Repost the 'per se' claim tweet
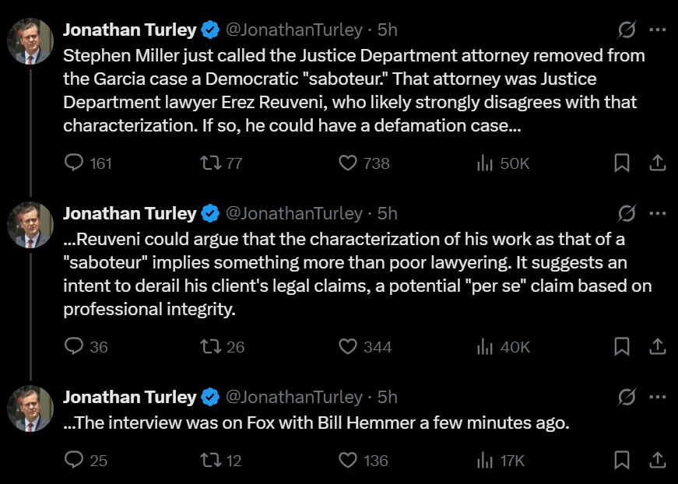 coord(211,347)
